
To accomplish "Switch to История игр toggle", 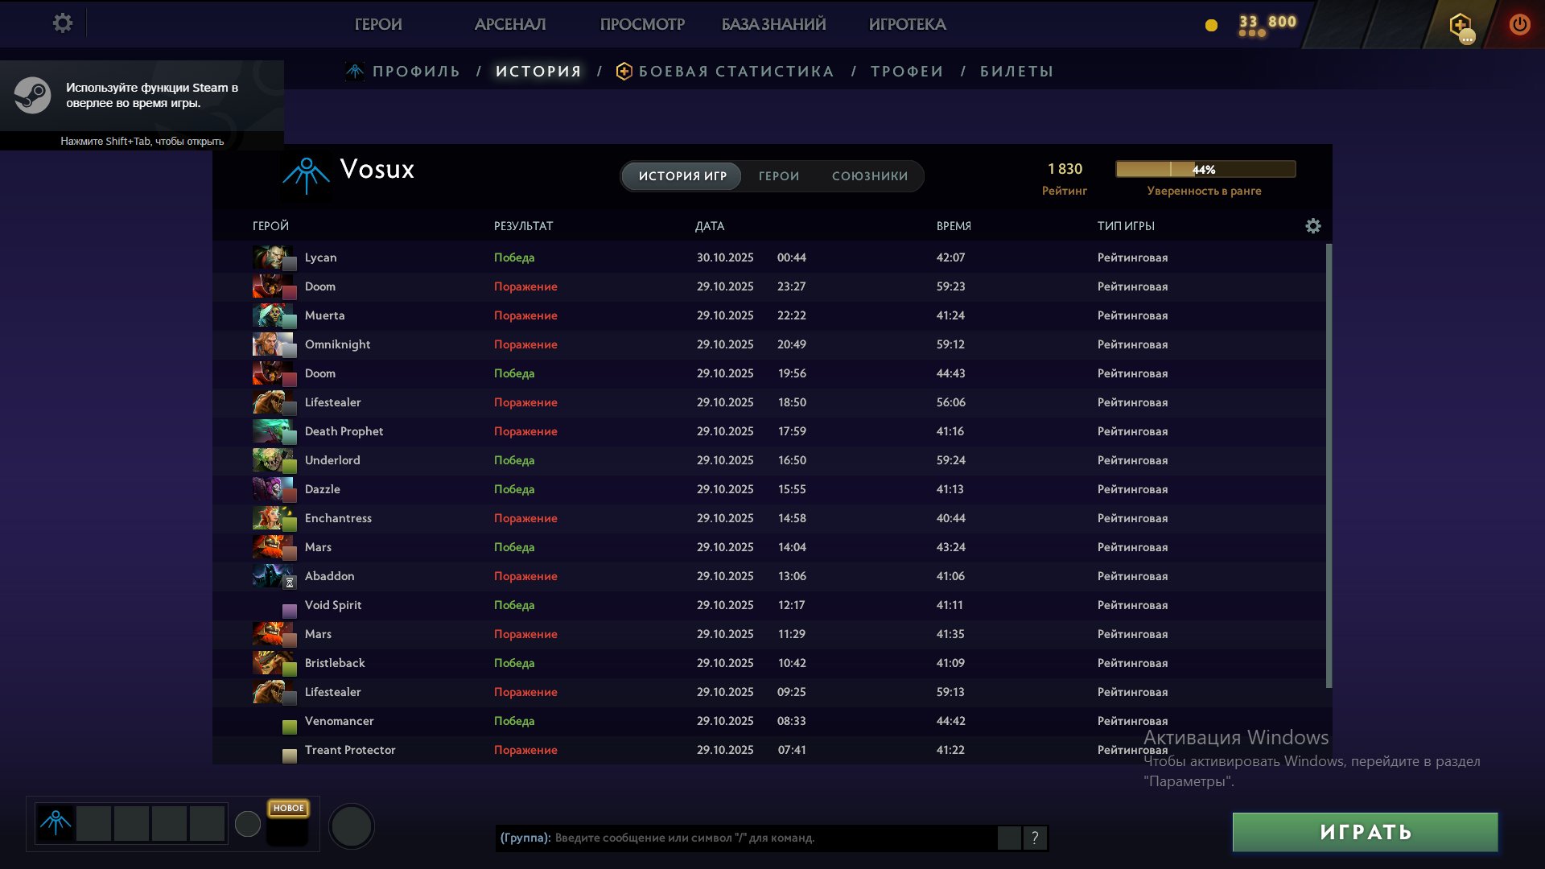I will [682, 176].
